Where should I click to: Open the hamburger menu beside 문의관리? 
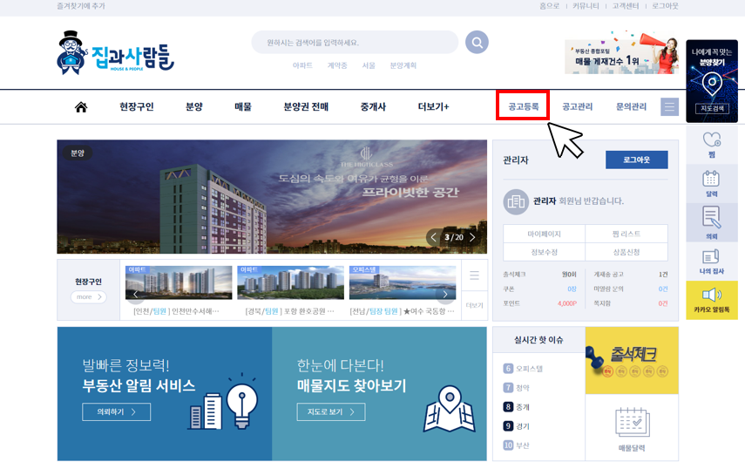pyautogui.click(x=669, y=107)
